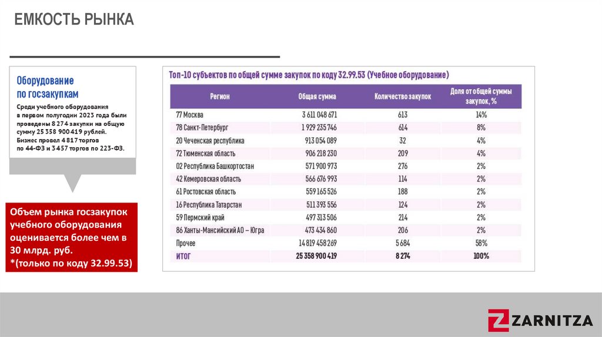Click the paragraph 'Среди учебного оборудования'
Screen dimensions: 602x337
(x=71, y=127)
